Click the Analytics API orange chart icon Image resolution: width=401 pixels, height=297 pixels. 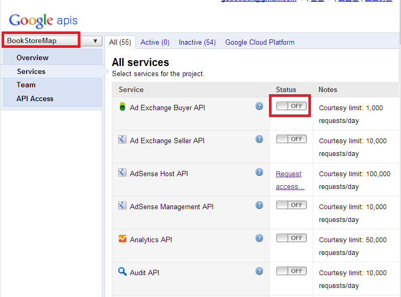click(x=122, y=239)
